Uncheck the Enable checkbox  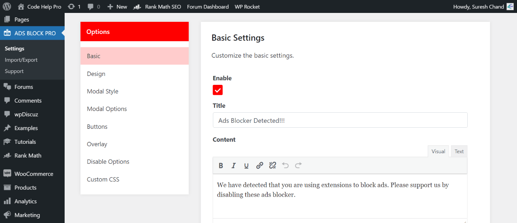pos(218,90)
